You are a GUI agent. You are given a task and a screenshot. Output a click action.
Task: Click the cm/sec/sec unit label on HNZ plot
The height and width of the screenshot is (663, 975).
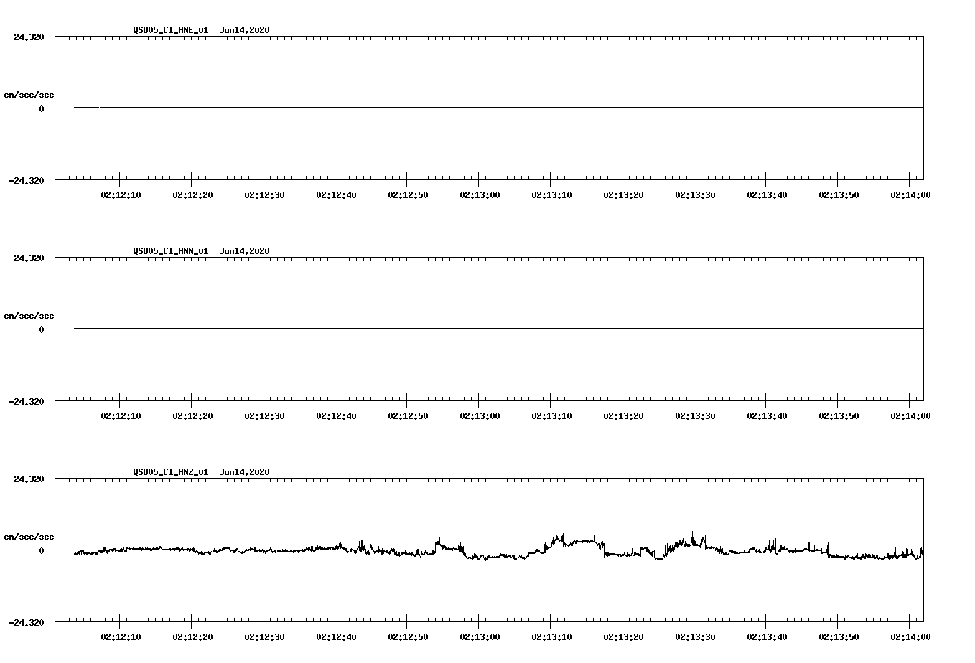[29, 537]
